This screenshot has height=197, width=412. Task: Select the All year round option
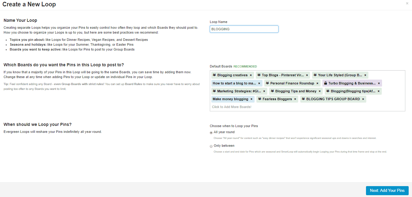[x=211, y=133]
